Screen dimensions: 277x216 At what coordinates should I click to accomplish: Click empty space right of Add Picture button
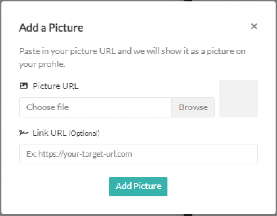click(x=215, y=186)
